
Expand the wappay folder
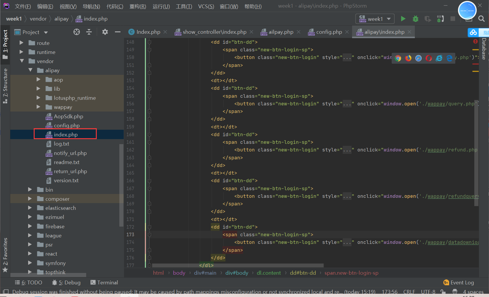tap(38, 107)
